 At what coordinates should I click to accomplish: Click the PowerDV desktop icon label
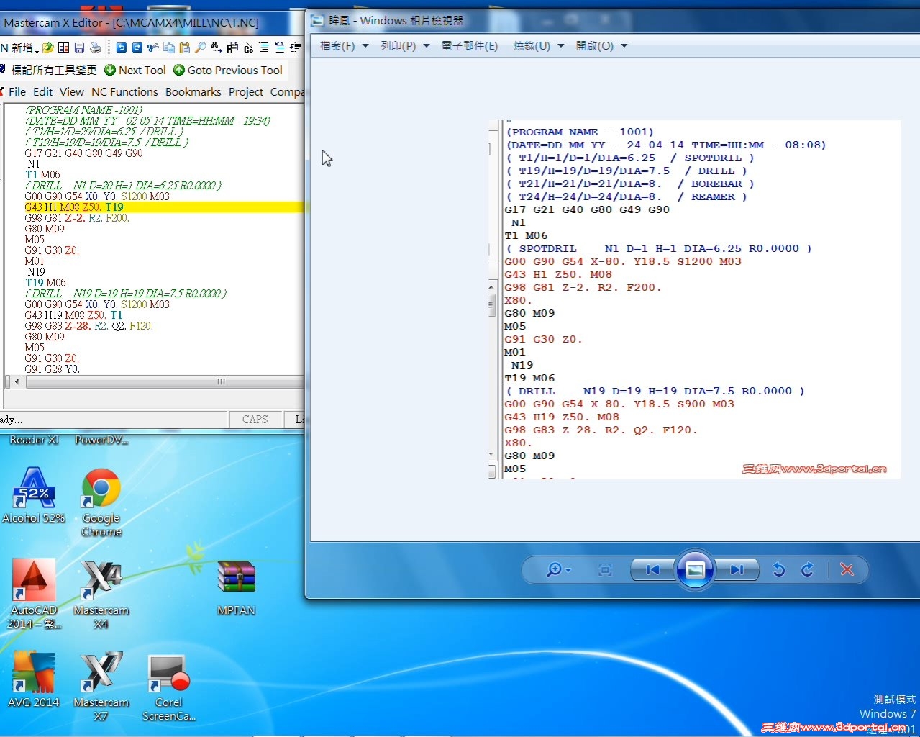click(x=101, y=440)
